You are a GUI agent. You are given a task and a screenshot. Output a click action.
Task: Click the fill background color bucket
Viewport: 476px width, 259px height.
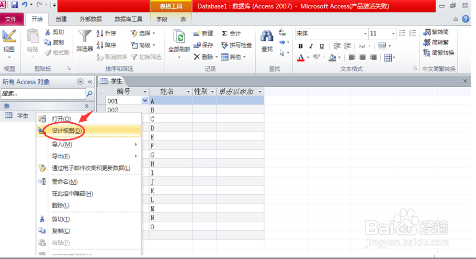(333, 57)
